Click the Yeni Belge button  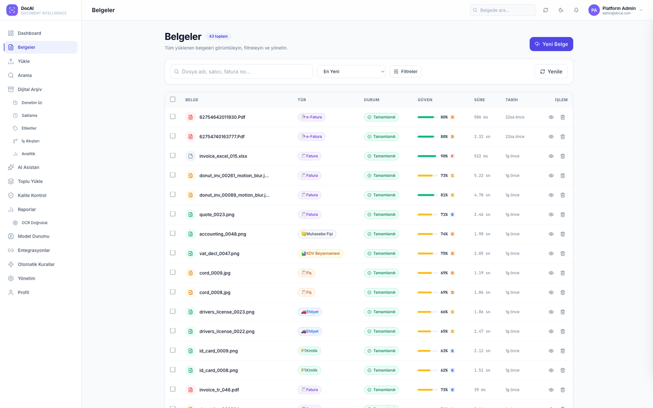click(551, 44)
